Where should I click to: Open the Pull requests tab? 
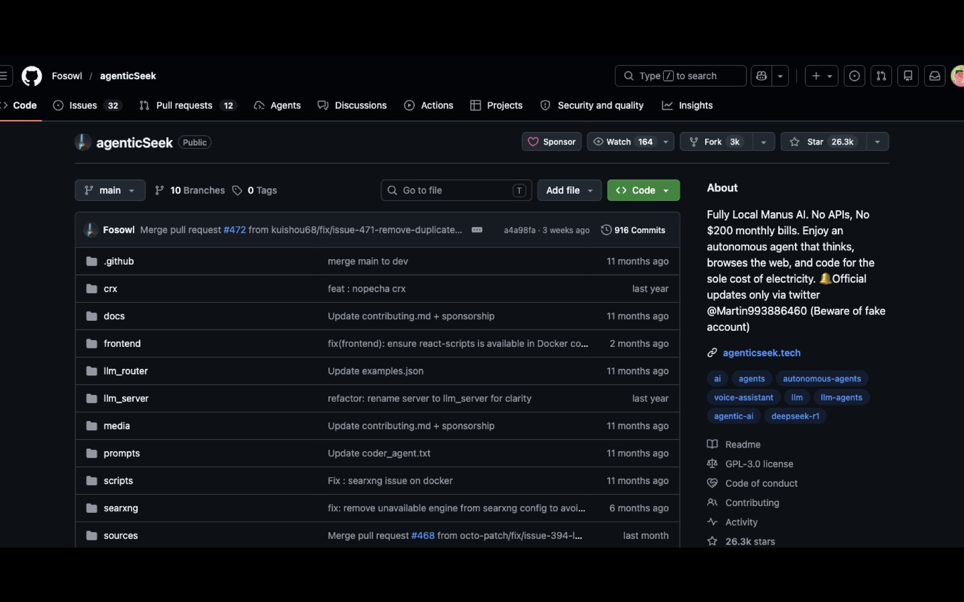pos(188,105)
